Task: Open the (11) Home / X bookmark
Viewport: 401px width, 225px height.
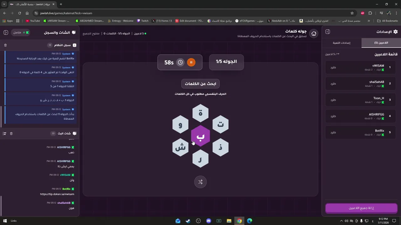Action: pyautogui.click(x=162, y=21)
